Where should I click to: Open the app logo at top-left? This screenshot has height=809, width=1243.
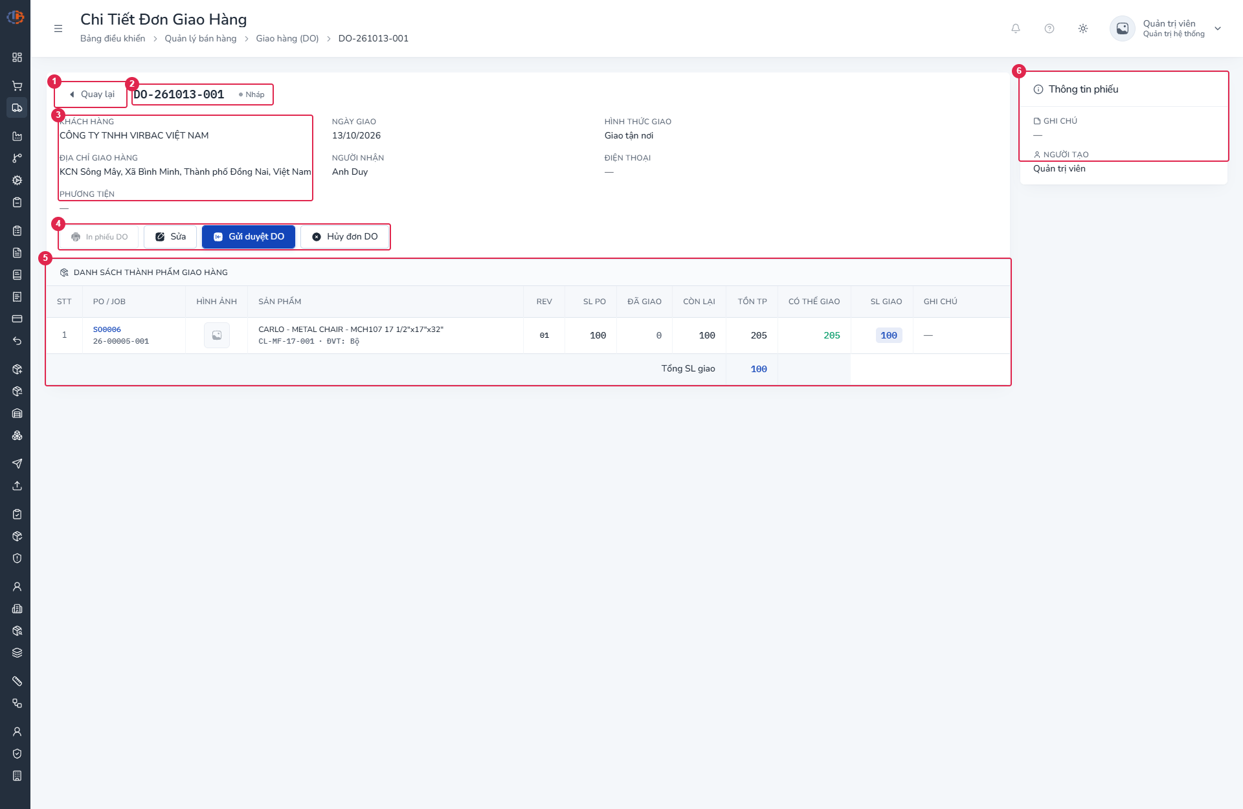pyautogui.click(x=16, y=17)
